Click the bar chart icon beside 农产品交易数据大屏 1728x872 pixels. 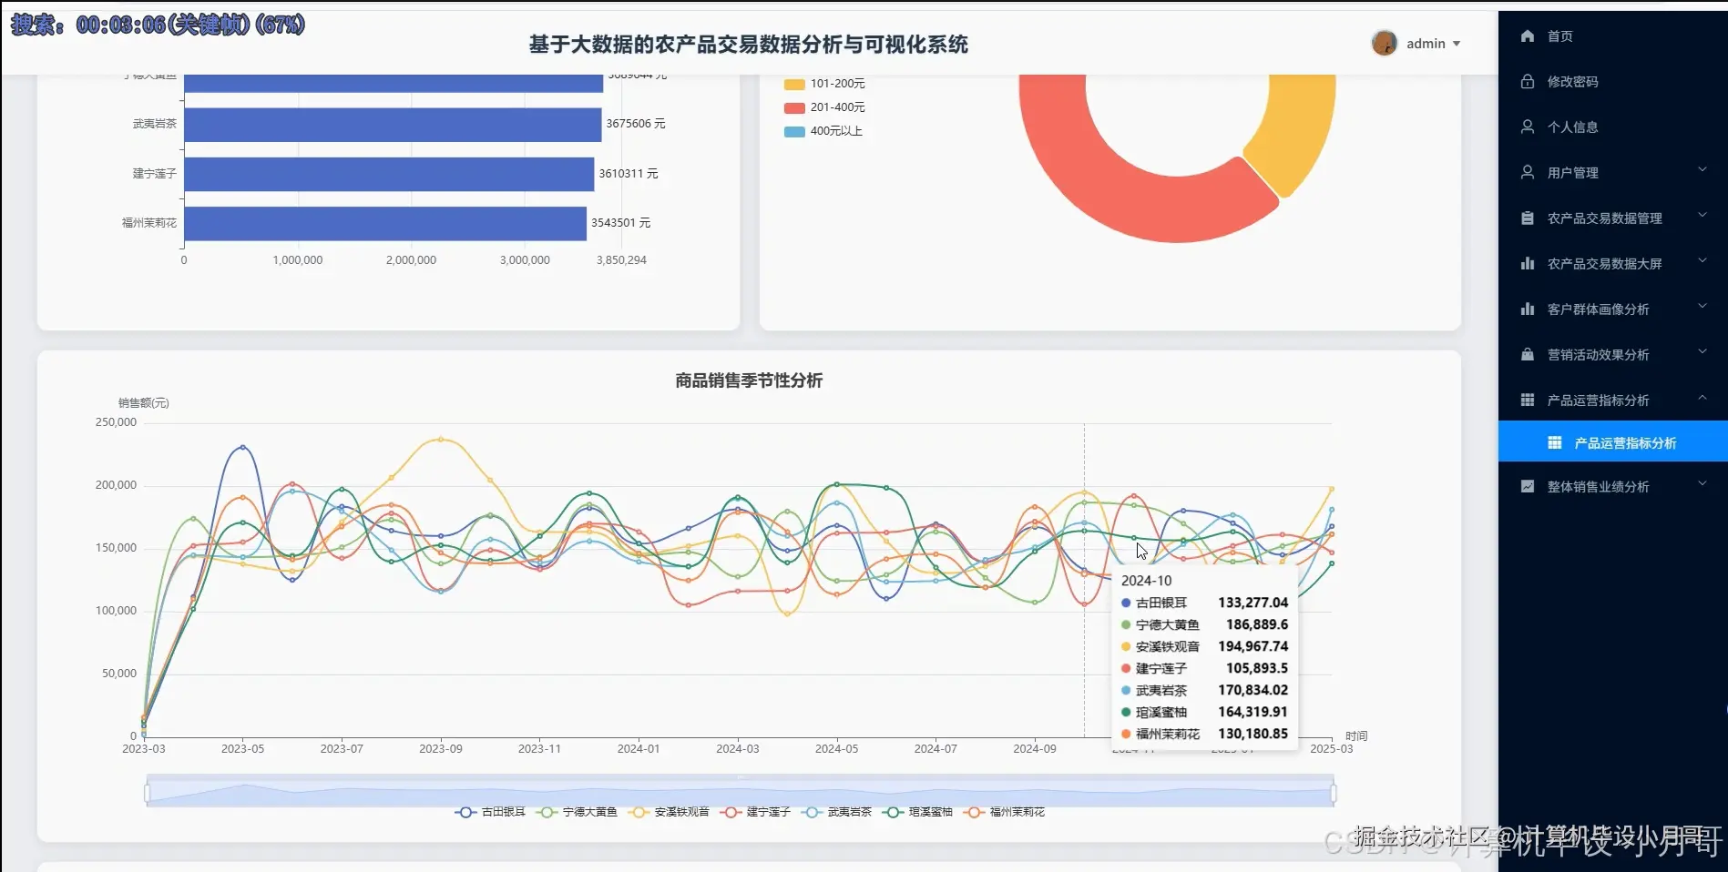pos(1528,264)
